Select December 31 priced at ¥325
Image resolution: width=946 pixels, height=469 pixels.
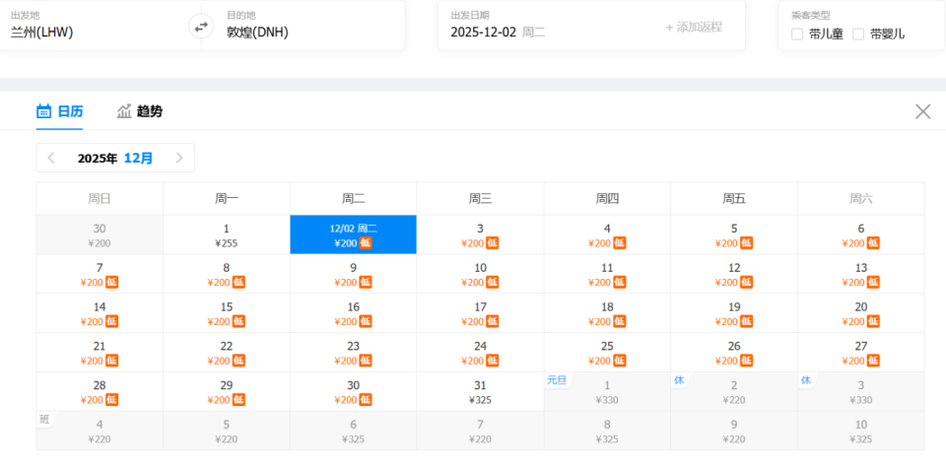coord(480,392)
